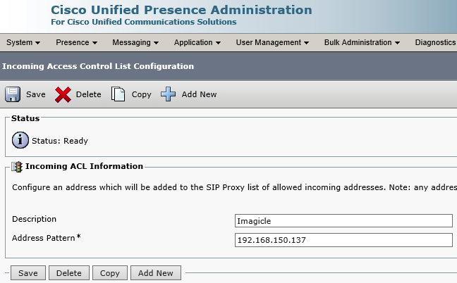Click the Description field containing Imagicle
This screenshot has width=457, height=283.
[x=343, y=221]
